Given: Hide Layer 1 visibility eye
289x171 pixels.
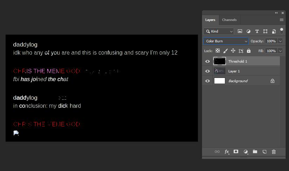Looking at the screenshot, I should click(x=207, y=71).
